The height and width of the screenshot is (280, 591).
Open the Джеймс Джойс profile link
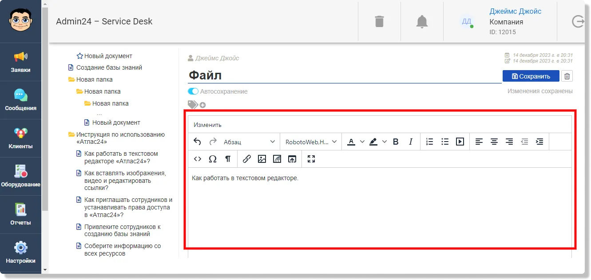(516, 11)
